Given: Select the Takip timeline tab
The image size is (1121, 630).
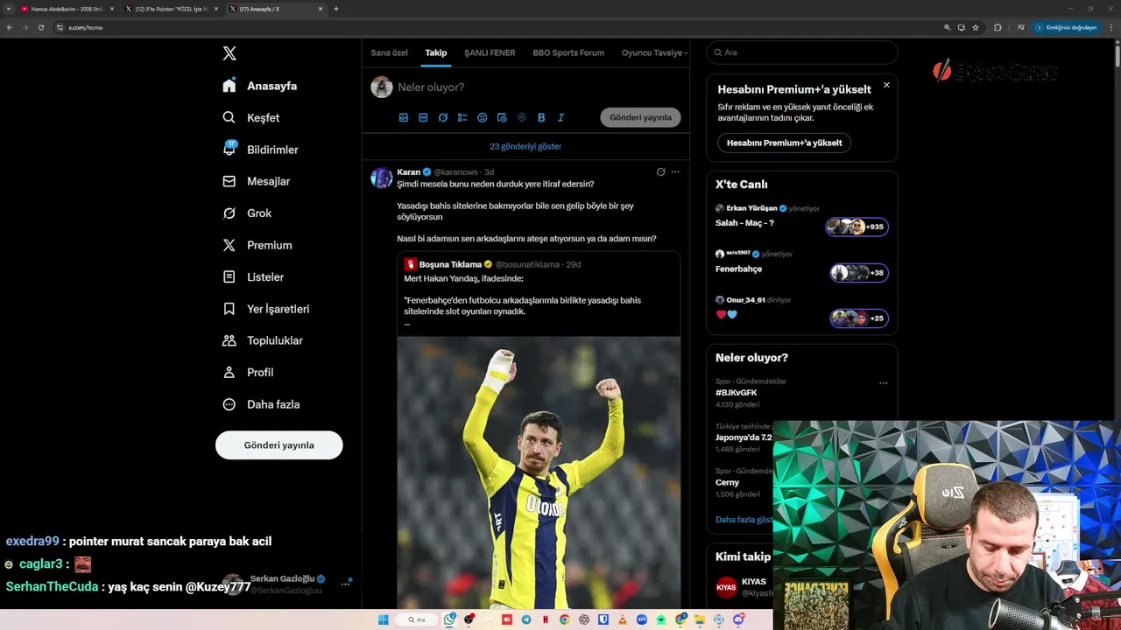Looking at the screenshot, I should pyautogui.click(x=436, y=52).
